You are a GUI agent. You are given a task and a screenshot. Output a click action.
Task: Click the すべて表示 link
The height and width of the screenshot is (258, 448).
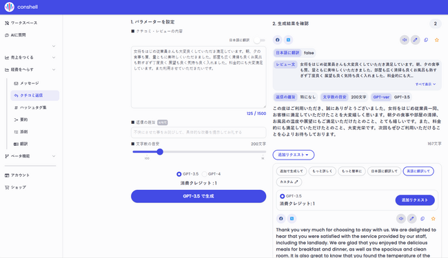tap(425, 84)
